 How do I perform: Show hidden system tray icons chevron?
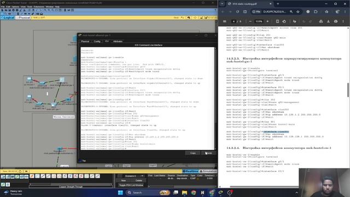[x=296, y=193]
